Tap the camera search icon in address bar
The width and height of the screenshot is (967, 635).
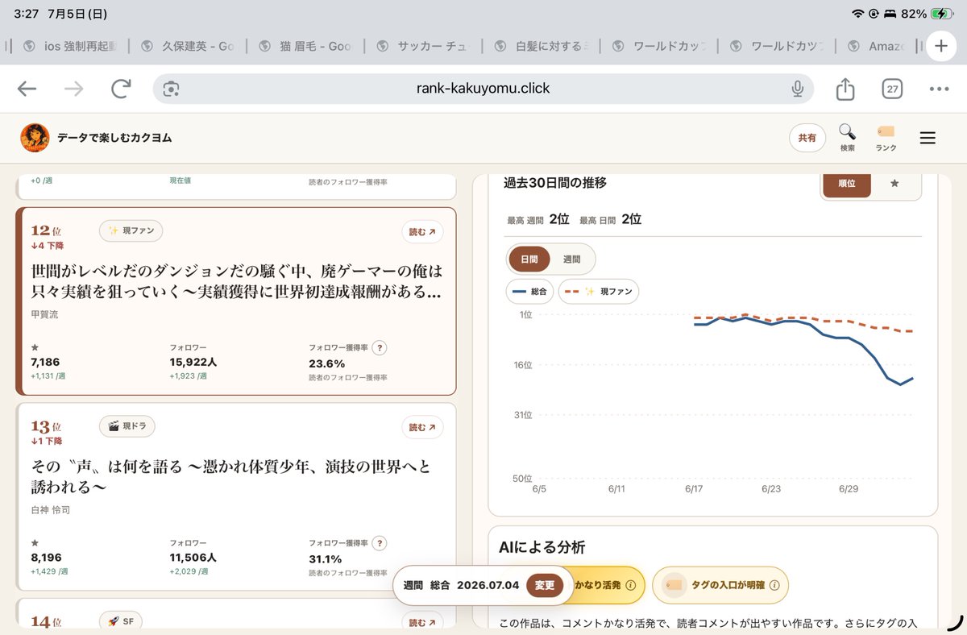(x=171, y=89)
